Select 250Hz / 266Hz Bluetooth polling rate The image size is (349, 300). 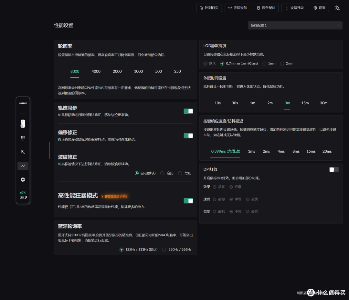pyautogui.click(x=177, y=249)
